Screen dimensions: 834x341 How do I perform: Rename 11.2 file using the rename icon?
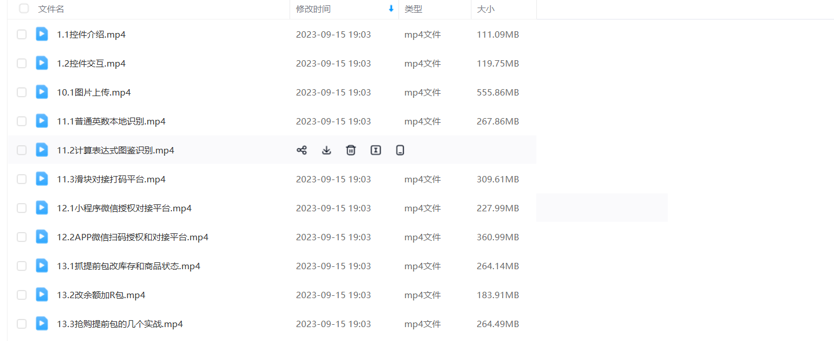pos(376,151)
